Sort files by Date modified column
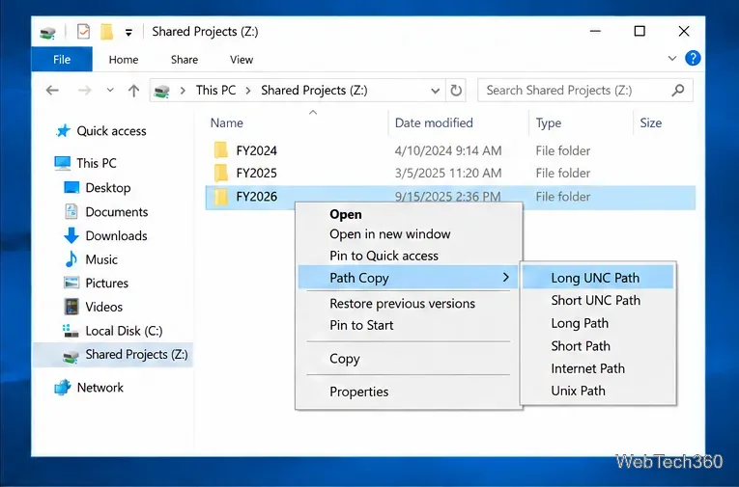Viewport: 739px width, 487px height. coord(434,122)
